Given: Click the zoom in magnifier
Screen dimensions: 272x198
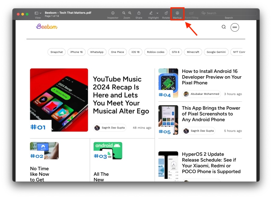Looking at the screenshot, I should point(130,13).
